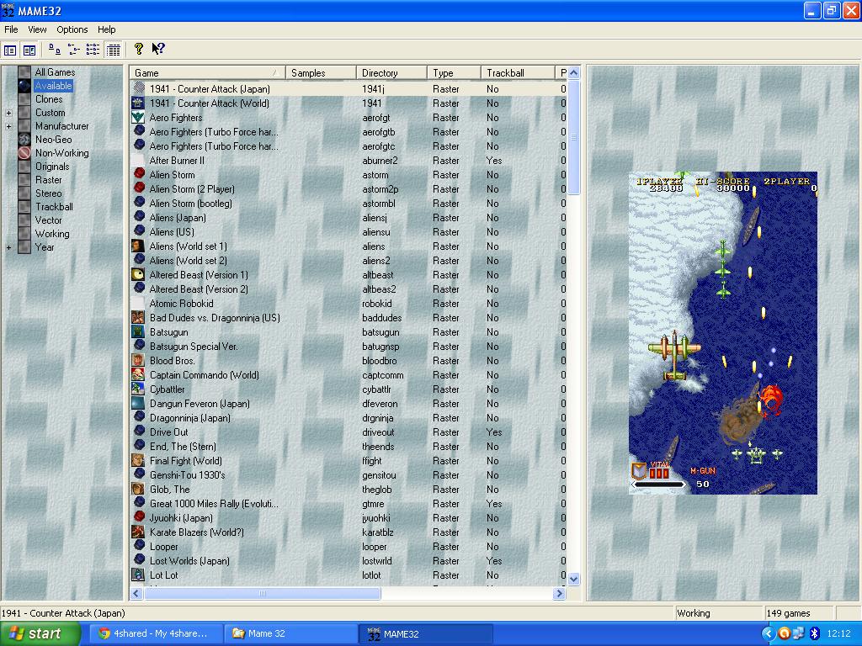Click the Bad Dudes vs. Dragonninja icon

coord(138,317)
